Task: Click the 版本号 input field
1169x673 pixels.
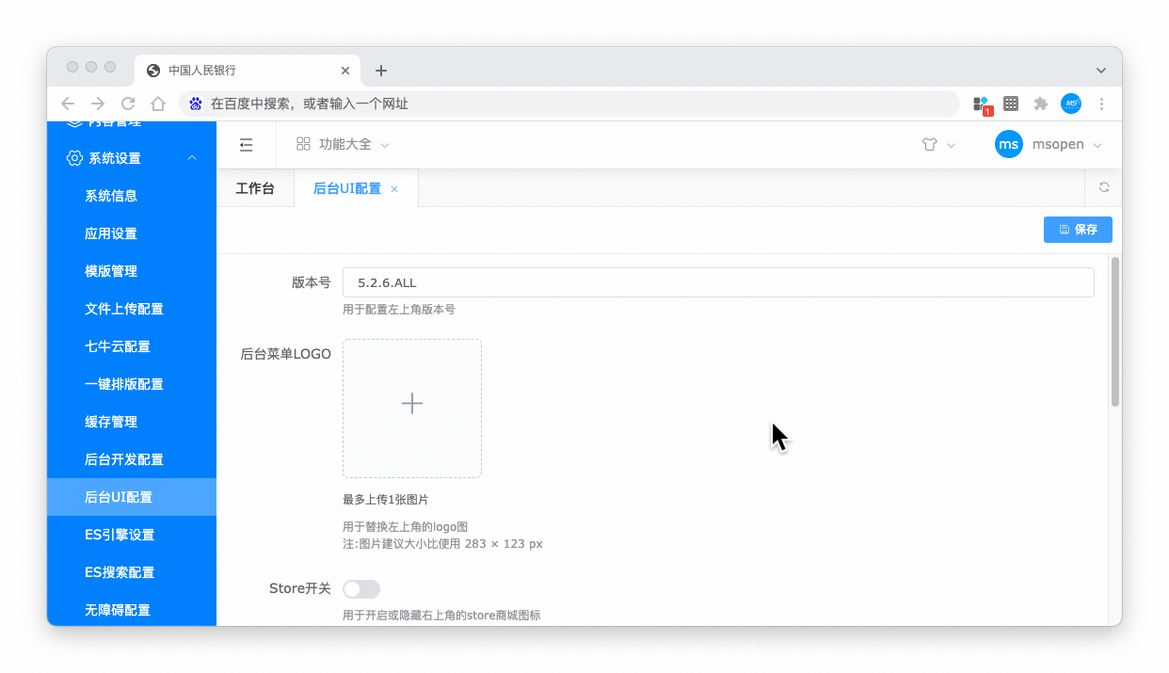Action: coord(717,282)
